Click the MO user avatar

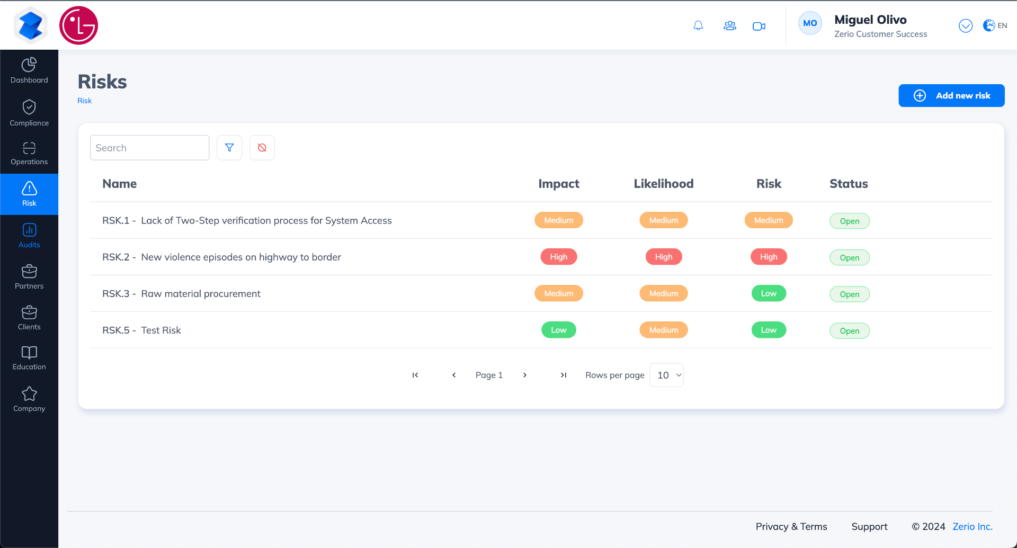tap(810, 23)
